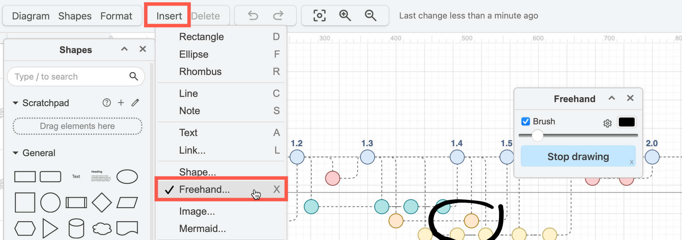Collapse the Freehand panel with its chevron

611,98
